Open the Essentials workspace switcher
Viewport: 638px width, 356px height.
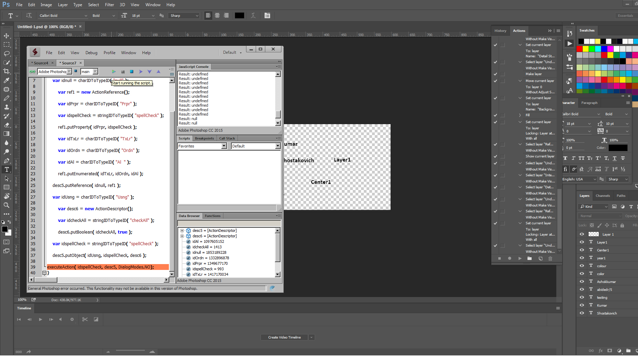pyautogui.click(x=625, y=15)
